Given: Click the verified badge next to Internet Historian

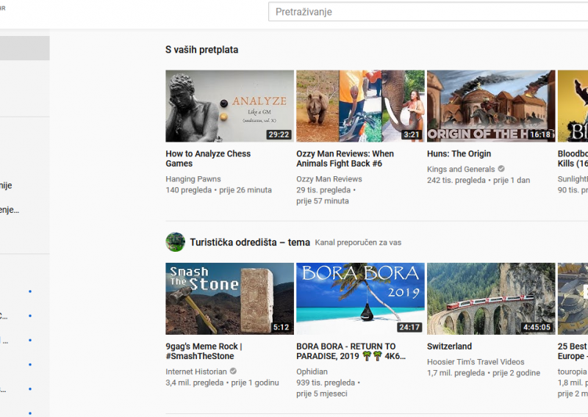Looking at the screenshot, I should pyautogui.click(x=233, y=371).
